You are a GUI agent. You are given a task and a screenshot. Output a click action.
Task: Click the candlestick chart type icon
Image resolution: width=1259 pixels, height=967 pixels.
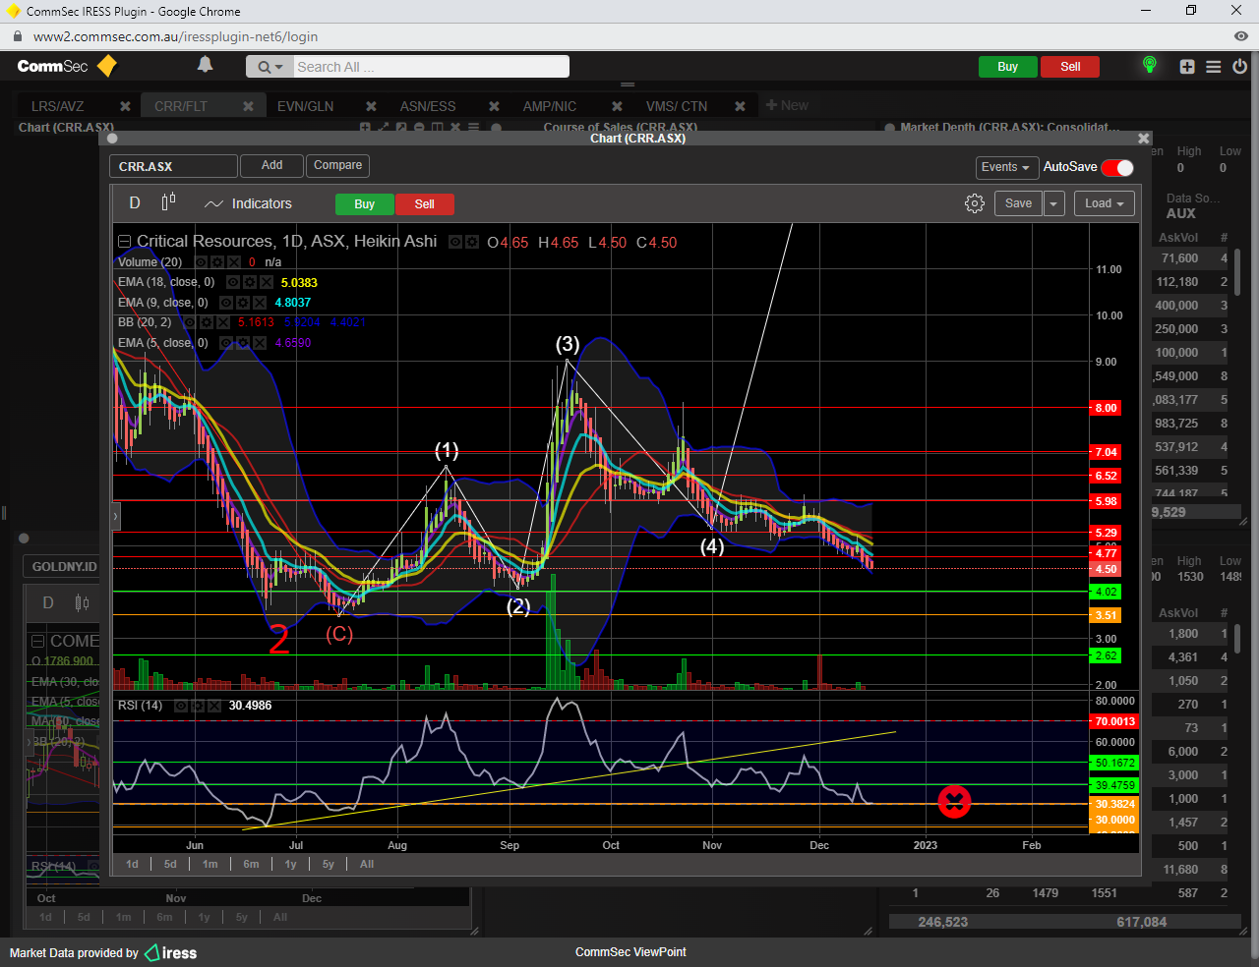coord(168,202)
